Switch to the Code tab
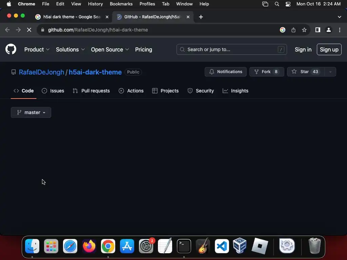This screenshot has height=260, width=347. (x=23, y=91)
